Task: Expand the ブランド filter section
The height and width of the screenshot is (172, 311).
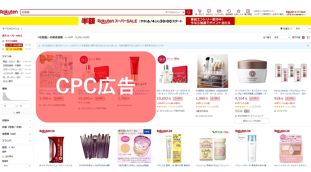Action: [x=16, y=141]
